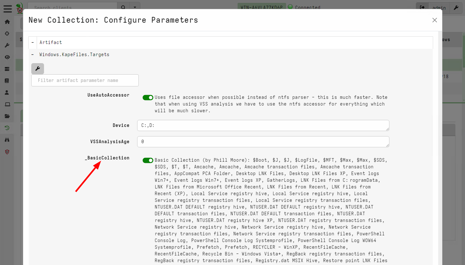Click the Server Events eye icon
The image size is (465, 265).
tap(7, 57)
